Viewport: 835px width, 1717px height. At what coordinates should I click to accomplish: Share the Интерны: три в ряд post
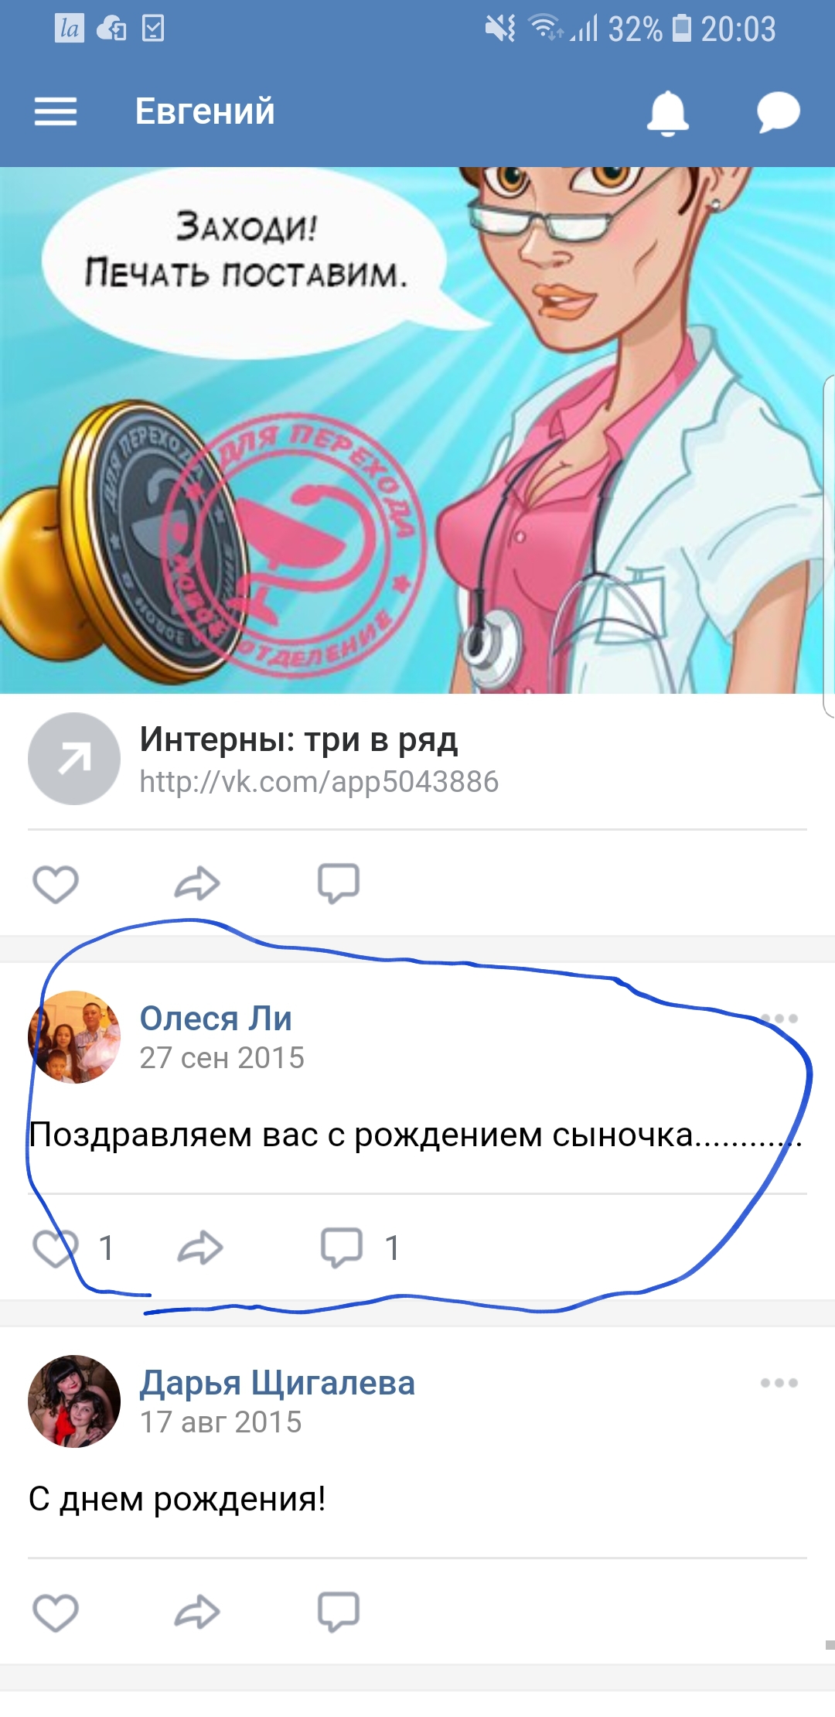197,883
